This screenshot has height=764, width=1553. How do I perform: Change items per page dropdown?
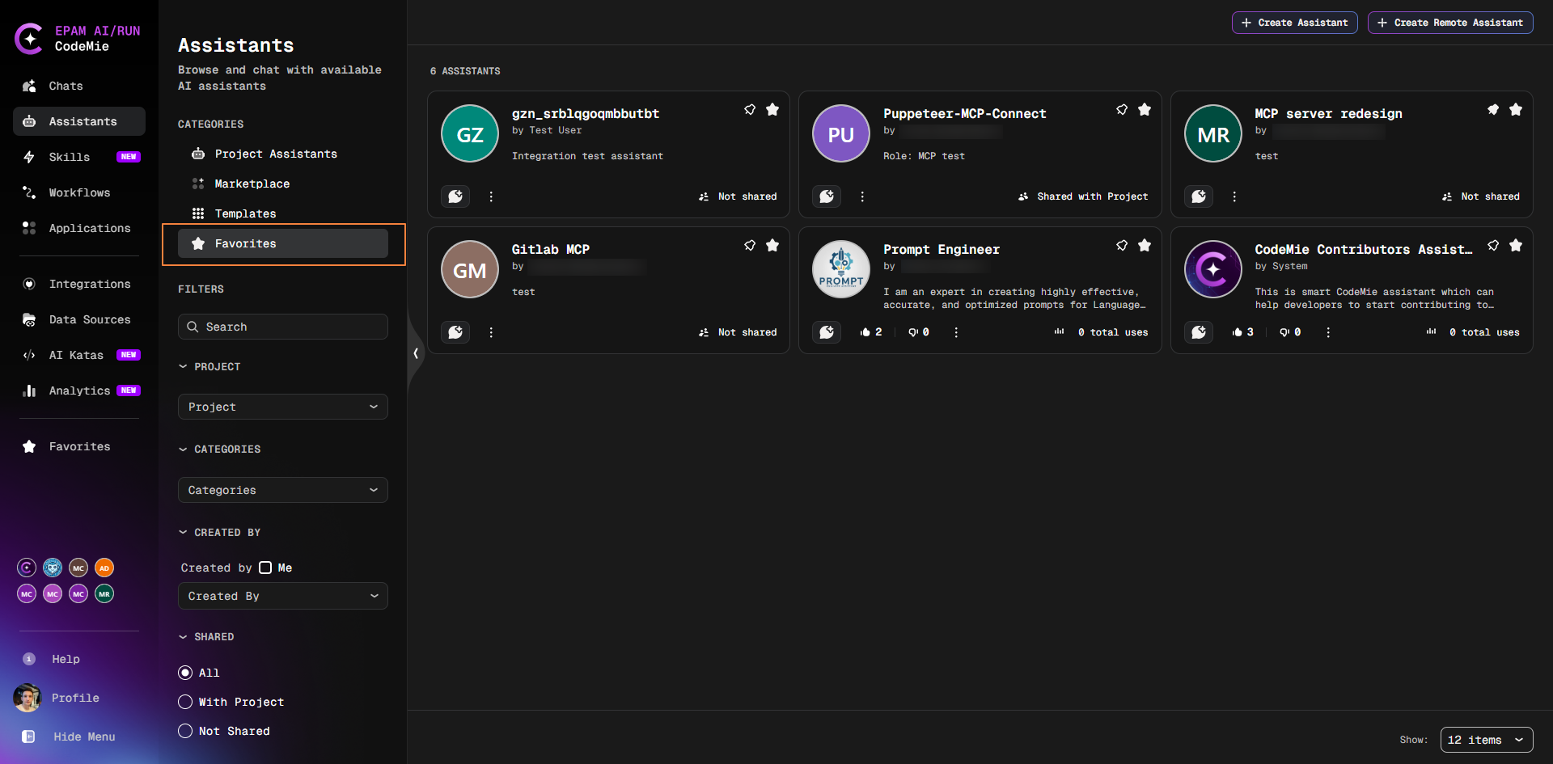point(1487,740)
